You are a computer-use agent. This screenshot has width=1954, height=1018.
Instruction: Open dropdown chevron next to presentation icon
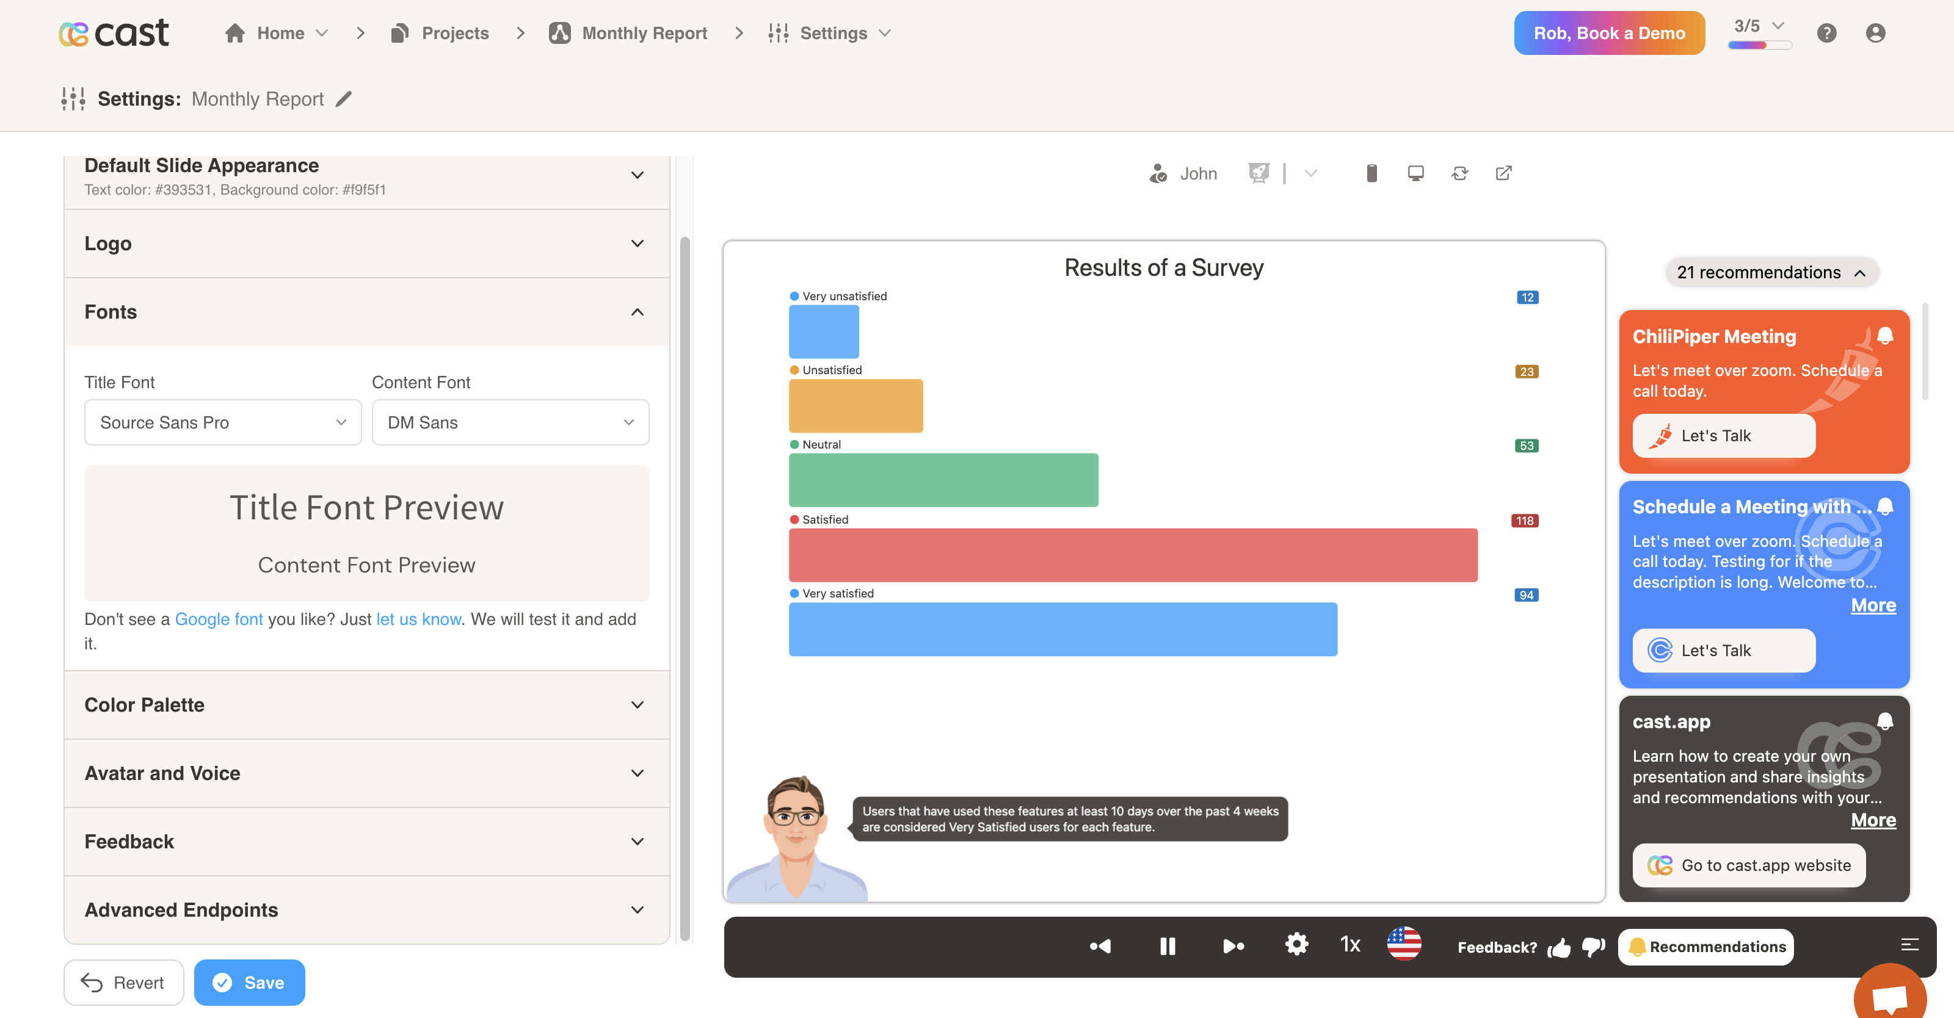click(x=1310, y=173)
